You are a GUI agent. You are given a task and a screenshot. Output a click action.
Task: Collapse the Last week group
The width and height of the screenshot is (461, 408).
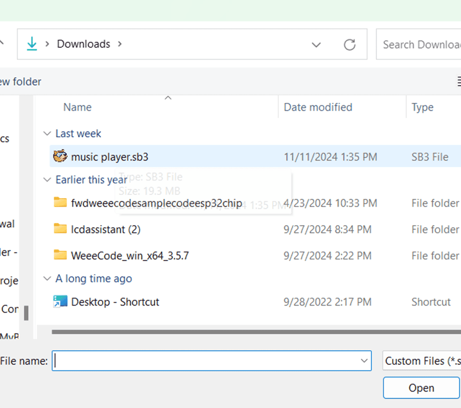[46, 134]
